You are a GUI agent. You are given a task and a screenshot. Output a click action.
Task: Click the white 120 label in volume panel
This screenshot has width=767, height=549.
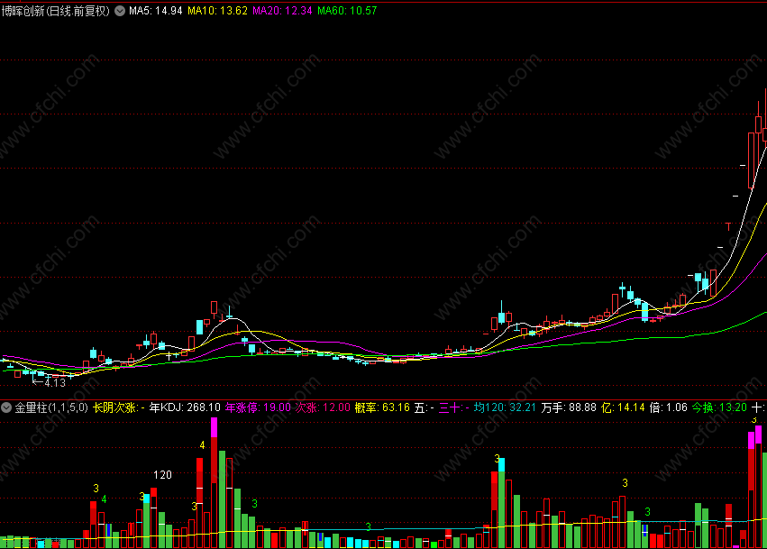[x=162, y=474]
